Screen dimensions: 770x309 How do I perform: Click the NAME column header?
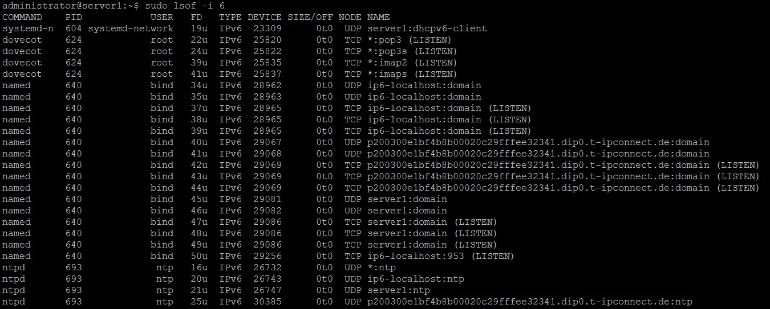point(379,17)
